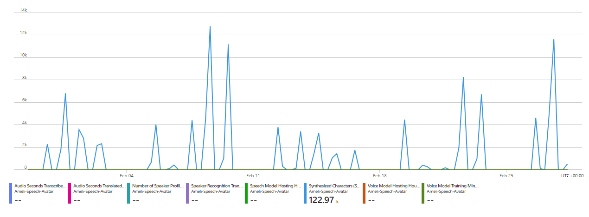
Task: Click the 2k y-axis label
Action: 25,146
